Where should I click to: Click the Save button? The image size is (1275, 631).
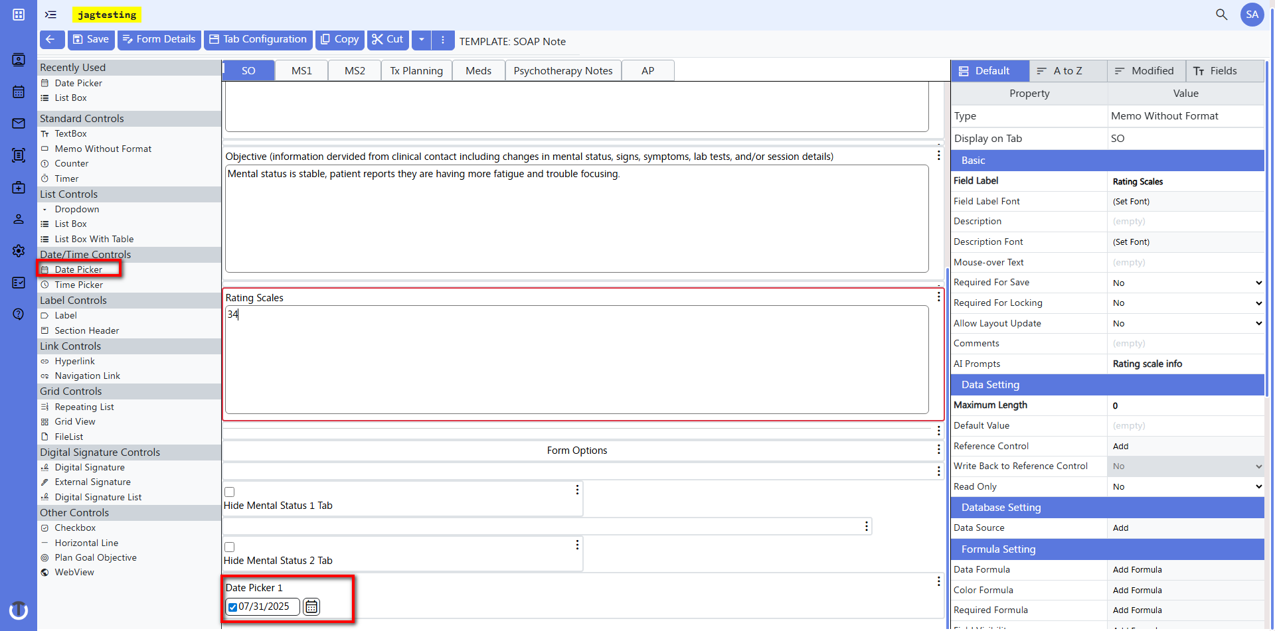tap(91, 40)
